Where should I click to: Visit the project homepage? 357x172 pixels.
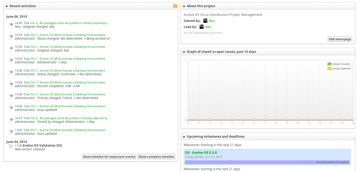340,39
